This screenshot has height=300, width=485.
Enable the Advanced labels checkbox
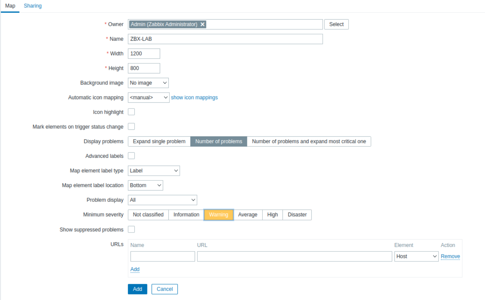(x=131, y=156)
